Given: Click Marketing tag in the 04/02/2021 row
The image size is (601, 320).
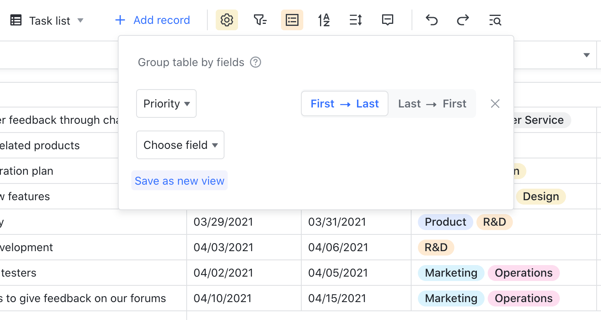Looking at the screenshot, I should point(451,273).
